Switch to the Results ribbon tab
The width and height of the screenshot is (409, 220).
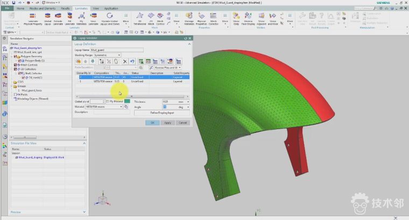click(65, 9)
